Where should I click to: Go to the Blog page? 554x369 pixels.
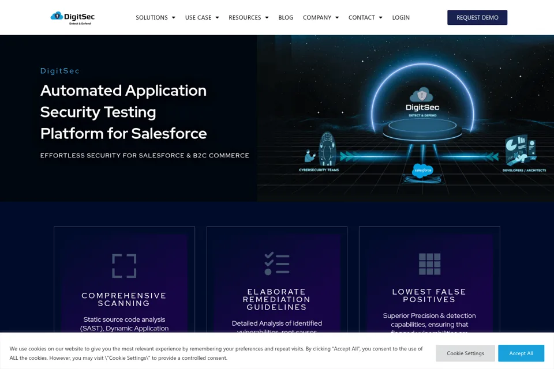[x=286, y=18]
